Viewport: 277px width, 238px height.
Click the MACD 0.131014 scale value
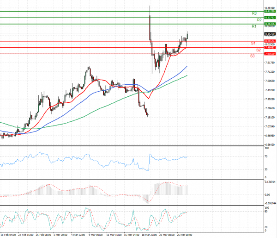click(270, 182)
